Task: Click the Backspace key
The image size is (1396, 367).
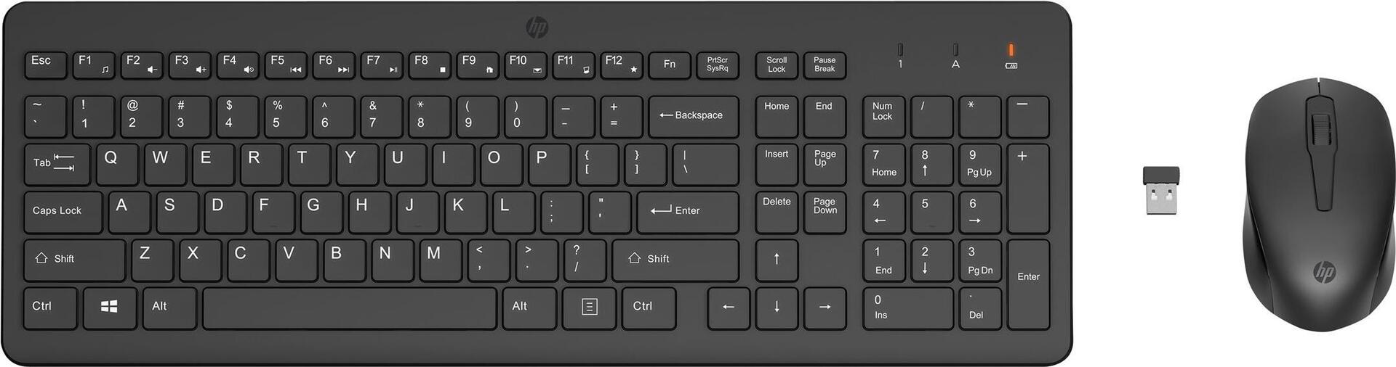Action: click(x=694, y=117)
